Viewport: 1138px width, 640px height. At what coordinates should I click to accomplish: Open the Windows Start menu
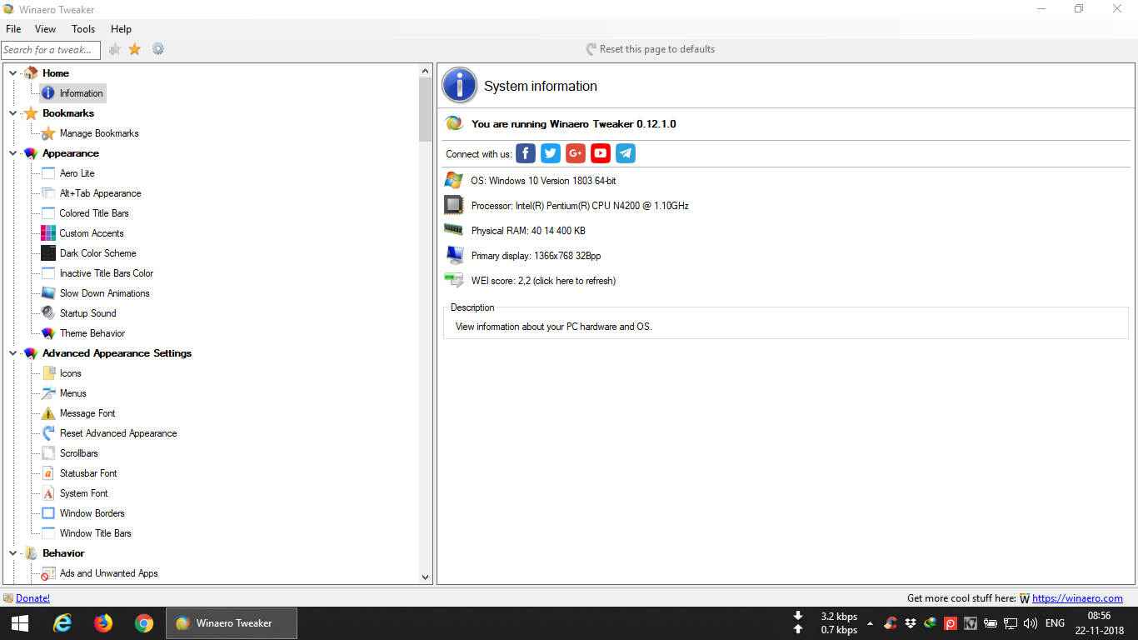[x=20, y=623]
